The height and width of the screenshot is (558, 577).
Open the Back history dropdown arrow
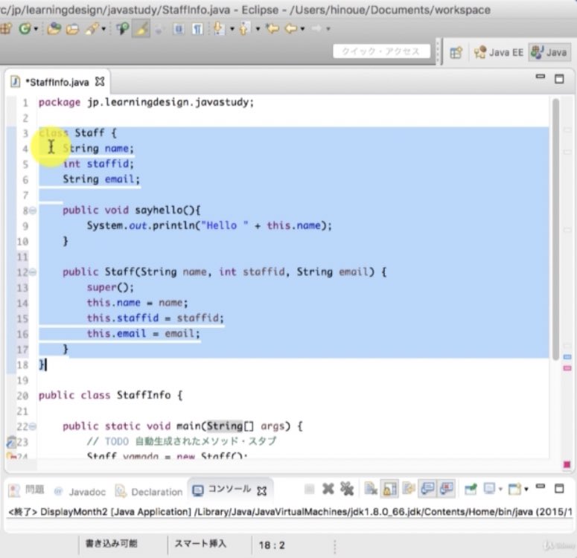coord(302,29)
